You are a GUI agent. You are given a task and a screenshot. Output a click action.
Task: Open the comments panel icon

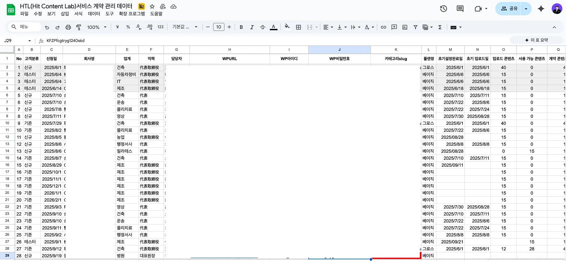click(x=460, y=9)
